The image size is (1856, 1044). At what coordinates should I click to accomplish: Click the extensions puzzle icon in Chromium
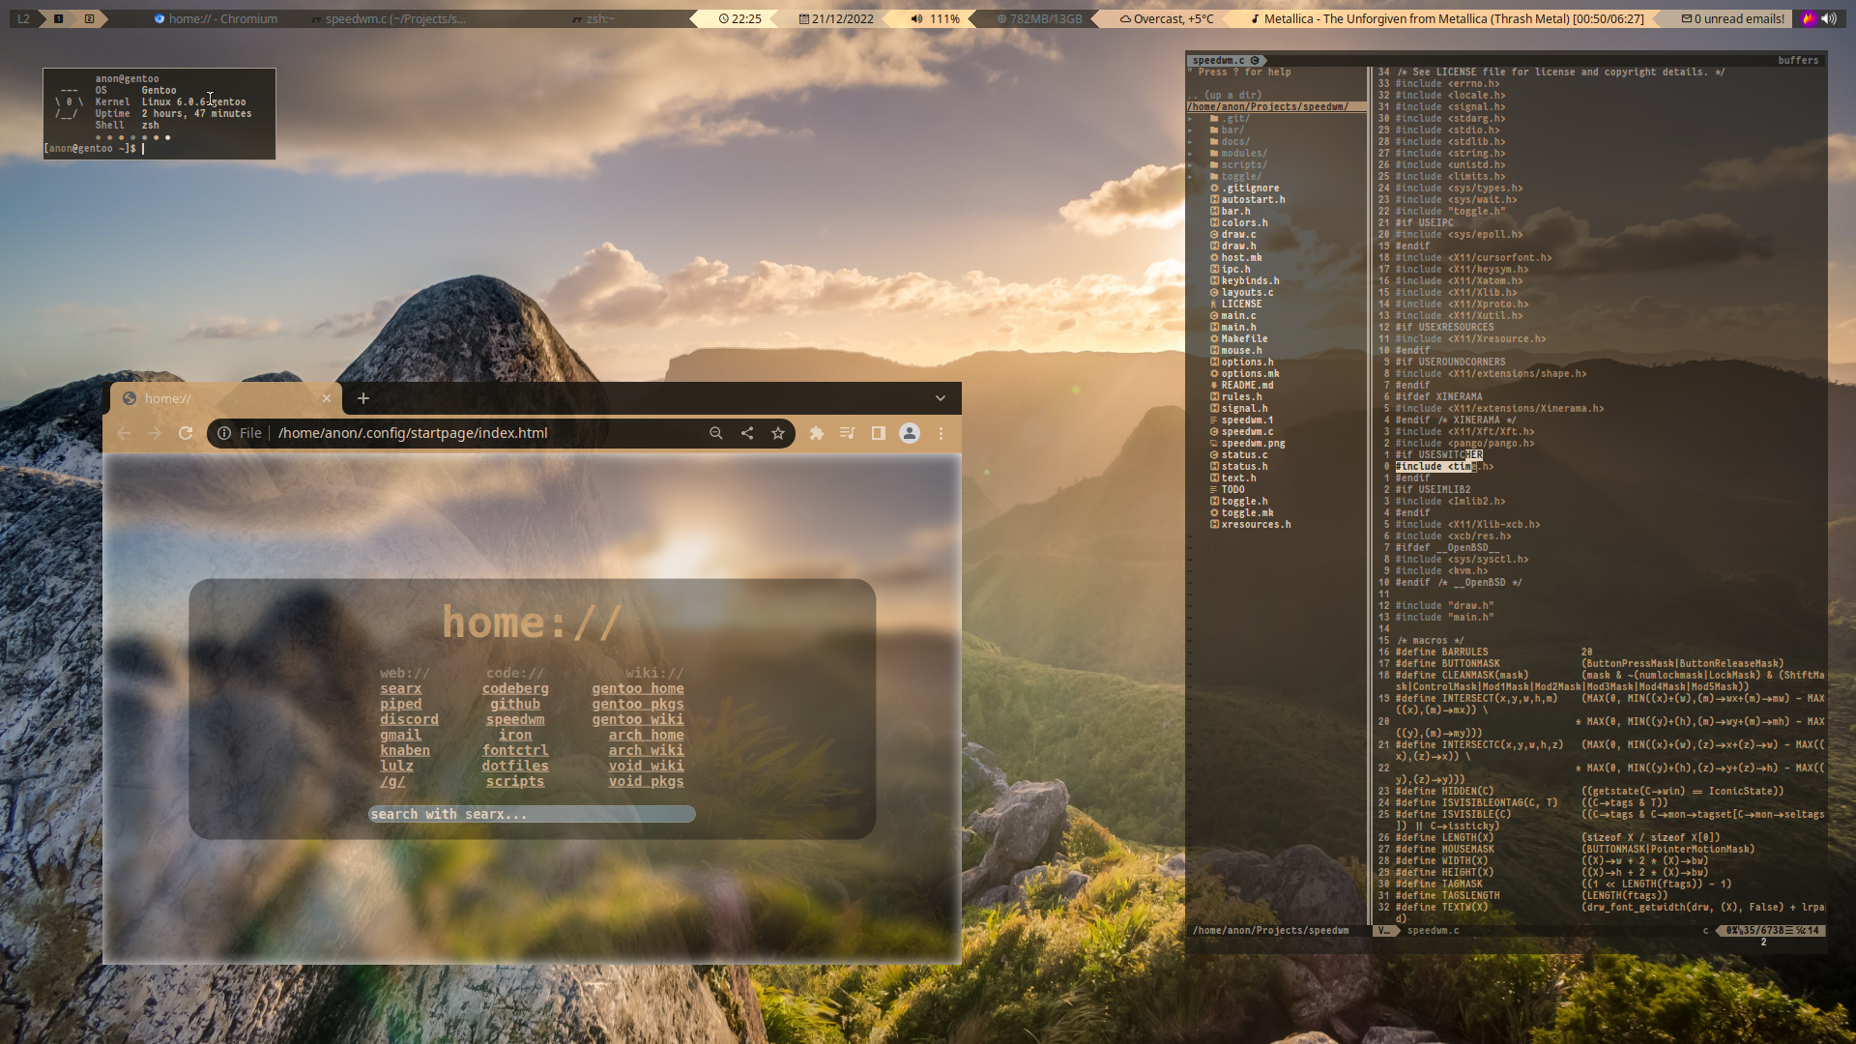816,433
